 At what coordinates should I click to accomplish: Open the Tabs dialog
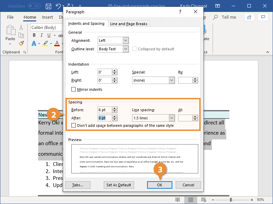pos(77,185)
